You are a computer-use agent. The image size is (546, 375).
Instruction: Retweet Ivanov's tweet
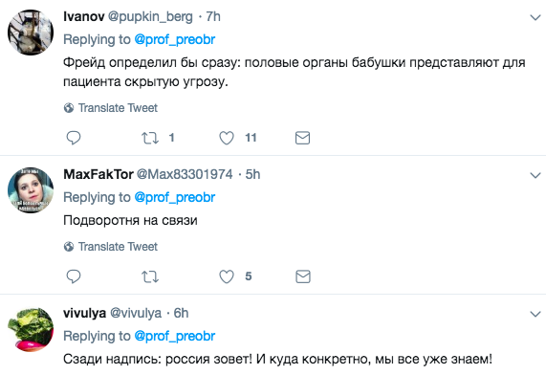click(150, 138)
